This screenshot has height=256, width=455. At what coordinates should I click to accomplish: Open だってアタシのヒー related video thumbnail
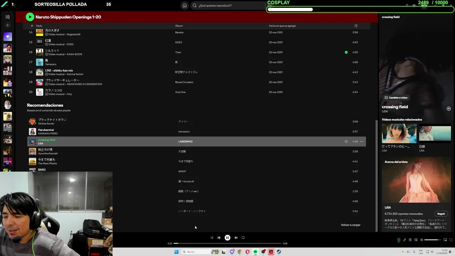click(399, 133)
